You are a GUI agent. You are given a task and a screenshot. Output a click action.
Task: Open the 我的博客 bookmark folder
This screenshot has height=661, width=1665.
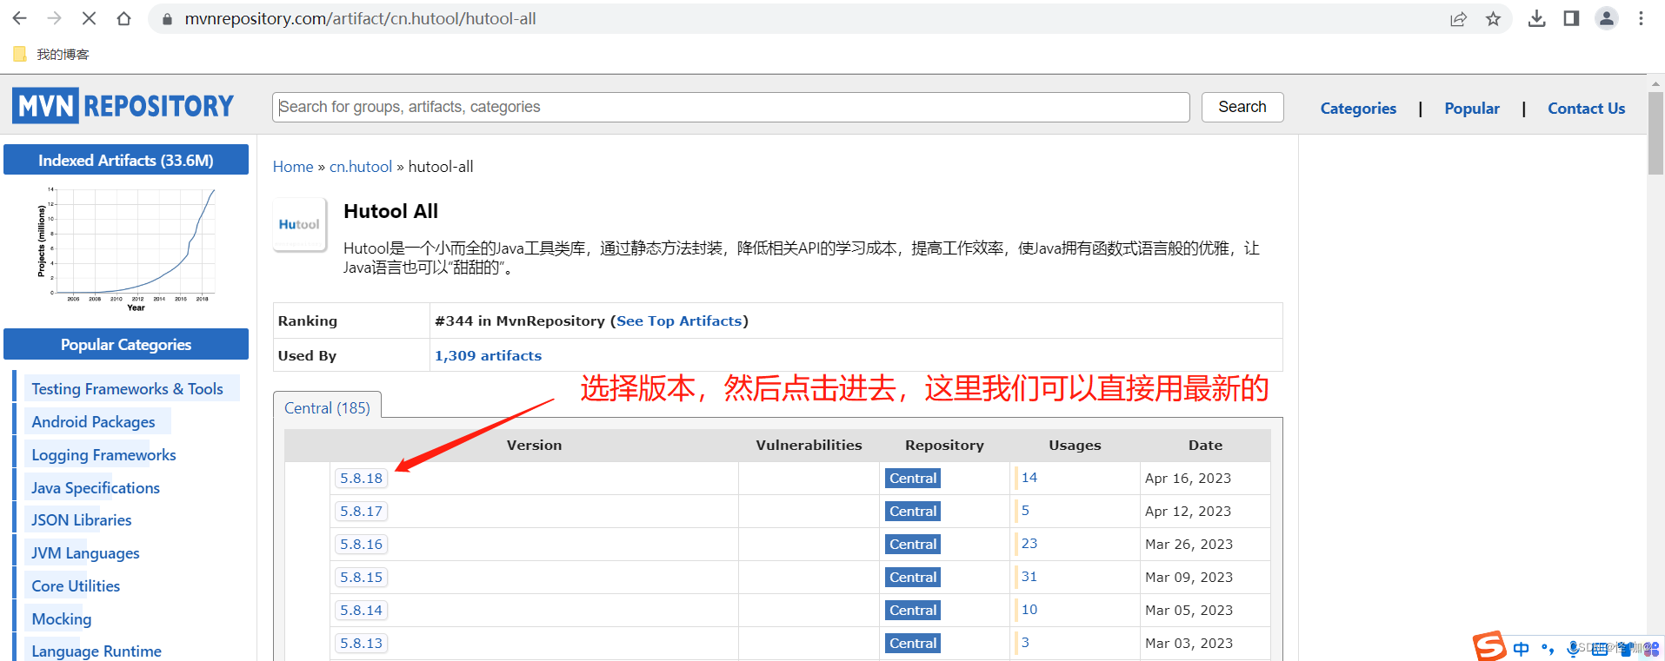[51, 54]
